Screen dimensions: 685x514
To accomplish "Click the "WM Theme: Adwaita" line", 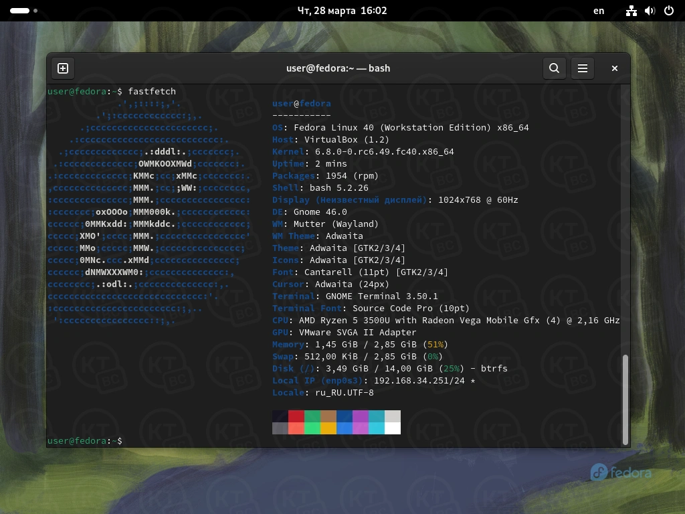I will 318,236.
